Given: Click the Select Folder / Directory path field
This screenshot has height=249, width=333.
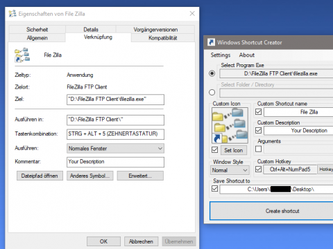Looking at the screenshot, I should (276, 93).
